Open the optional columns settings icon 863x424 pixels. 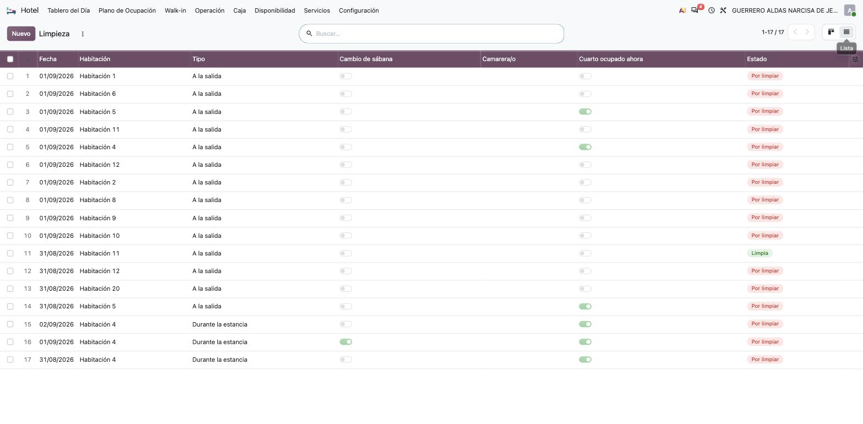click(x=855, y=59)
